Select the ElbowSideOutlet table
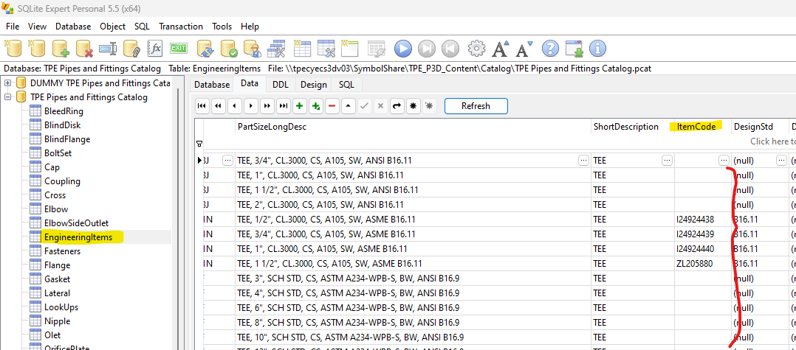This screenshot has width=796, height=350. [76, 223]
